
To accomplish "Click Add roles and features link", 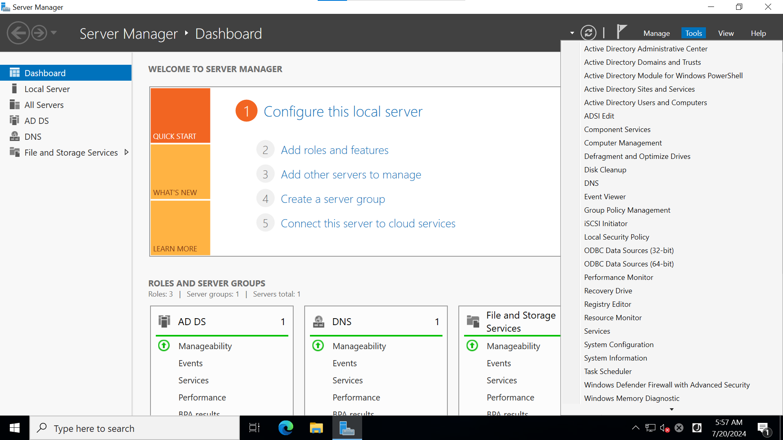I will click(334, 150).
